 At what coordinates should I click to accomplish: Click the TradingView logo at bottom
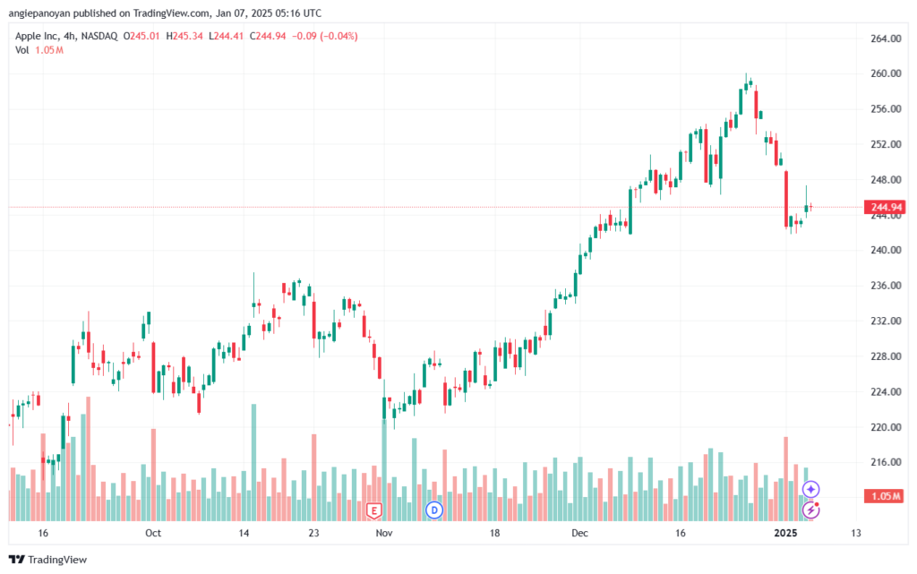[48, 560]
